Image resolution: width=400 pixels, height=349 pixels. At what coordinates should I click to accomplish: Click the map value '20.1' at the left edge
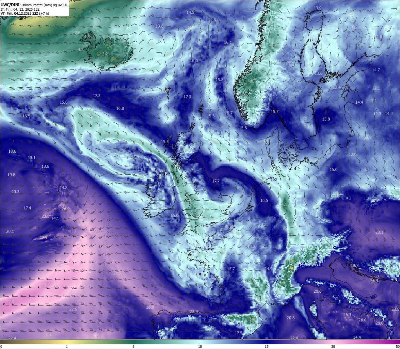(x=10, y=232)
